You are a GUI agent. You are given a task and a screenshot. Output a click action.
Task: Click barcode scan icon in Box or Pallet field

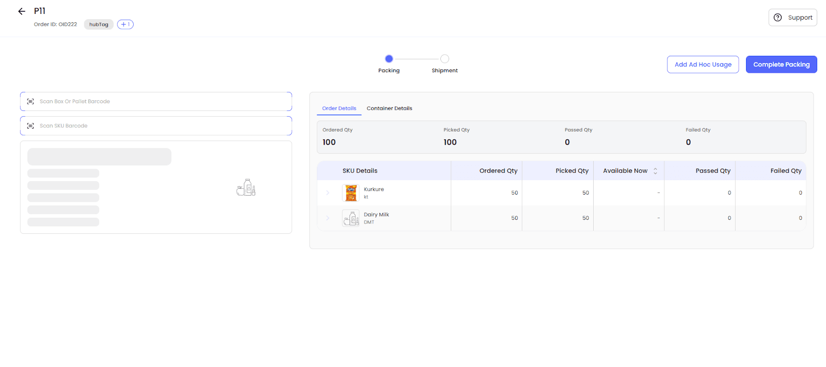coord(30,102)
